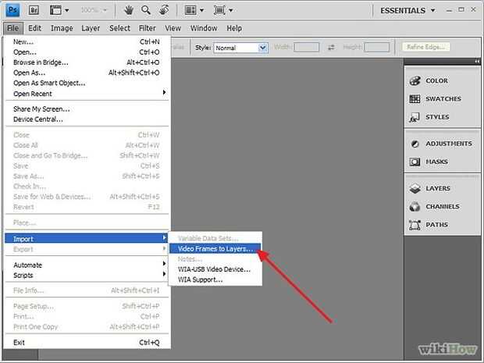Open the Edit menu
The width and height of the screenshot is (484, 363).
(34, 28)
